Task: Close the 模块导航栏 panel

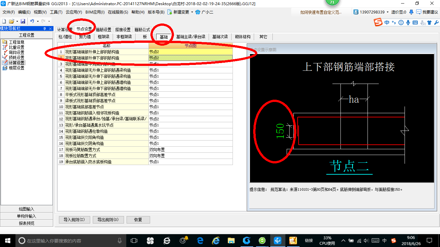Action: [x=50, y=29]
